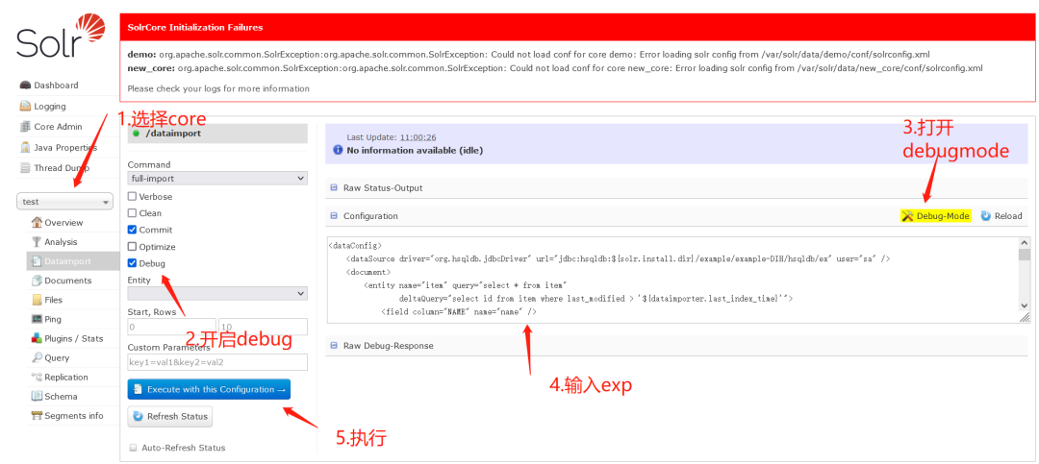Open the Dashboard menu item

click(x=57, y=85)
